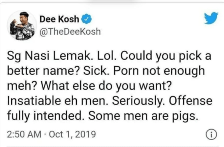Click the blue verified checkmark badge

click(86, 19)
